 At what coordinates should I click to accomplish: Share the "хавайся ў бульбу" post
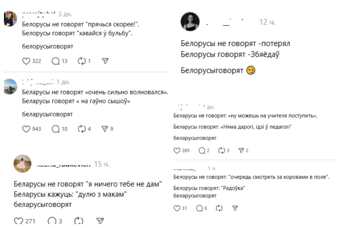coord(105,61)
